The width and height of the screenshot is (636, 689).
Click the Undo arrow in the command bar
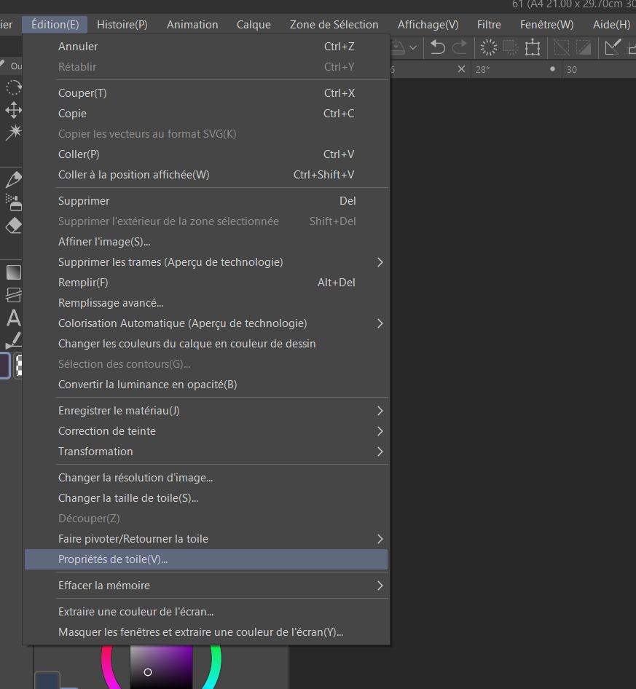coord(437,47)
